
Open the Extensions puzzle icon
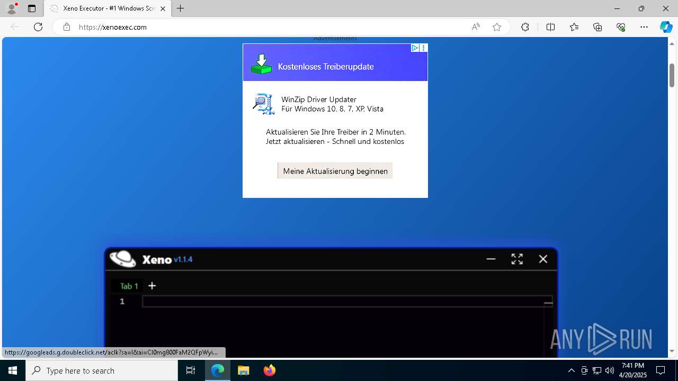525,27
